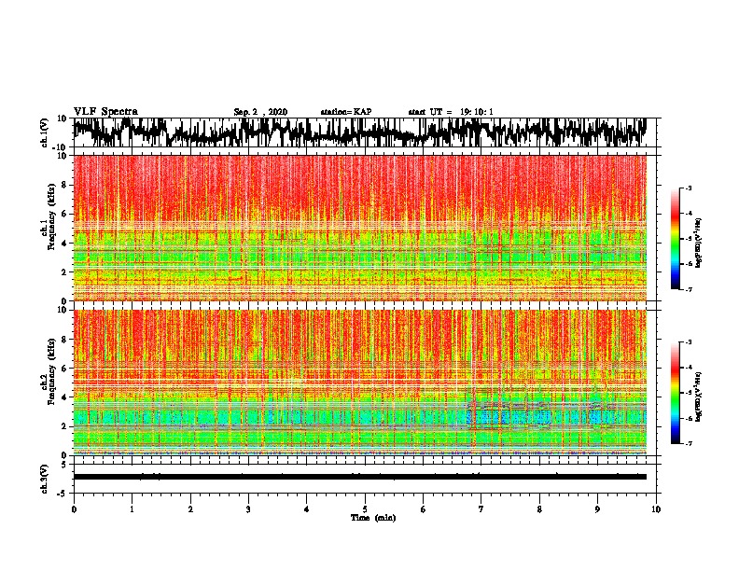Image resolution: width=739 pixels, height=571 pixels.
Task: Click the 'Time (min)' axis label
Action: (373, 518)
